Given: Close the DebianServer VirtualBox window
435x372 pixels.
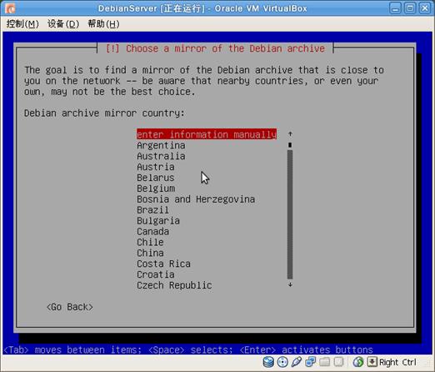Looking at the screenshot, I should click(425, 8).
